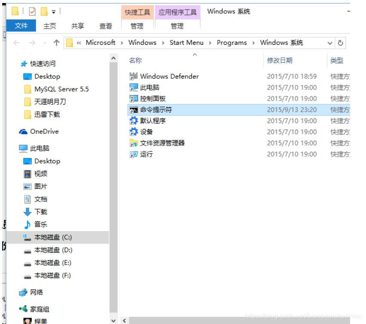The width and height of the screenshot is (366, 324).
Task: Sort by the 类型 column header
Action: pyautogui.click(x=337, y=61)
